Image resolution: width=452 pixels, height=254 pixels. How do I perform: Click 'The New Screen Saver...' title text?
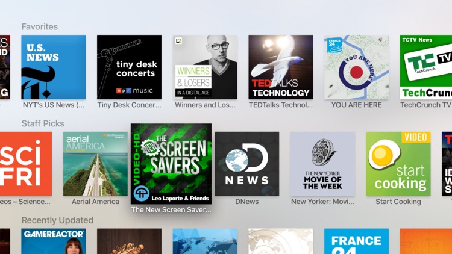171,209
